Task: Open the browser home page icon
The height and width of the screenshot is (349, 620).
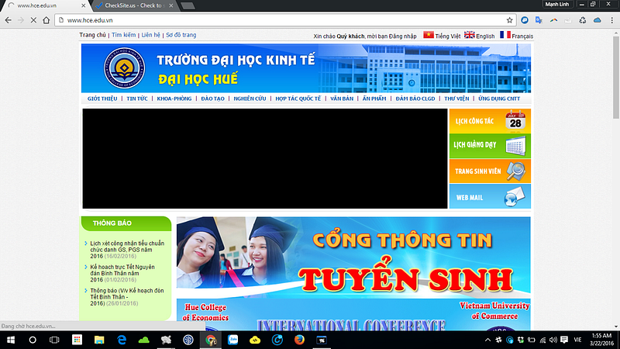Action: (46, 20)
